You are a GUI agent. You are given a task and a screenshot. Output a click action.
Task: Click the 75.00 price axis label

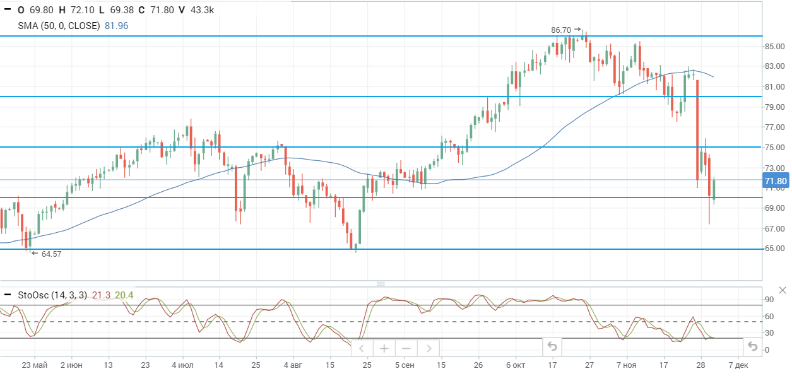coord(774,147)
